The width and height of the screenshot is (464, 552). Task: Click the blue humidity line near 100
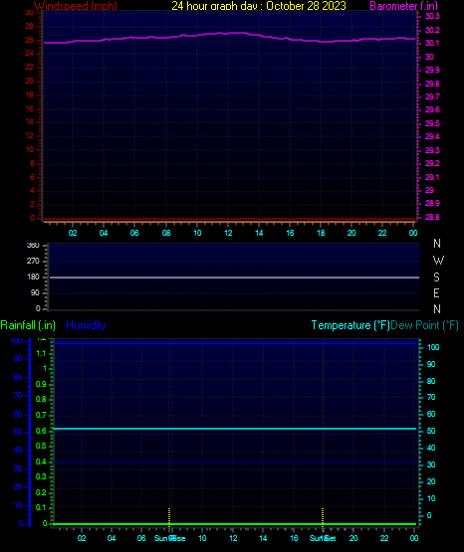[234, 342]
